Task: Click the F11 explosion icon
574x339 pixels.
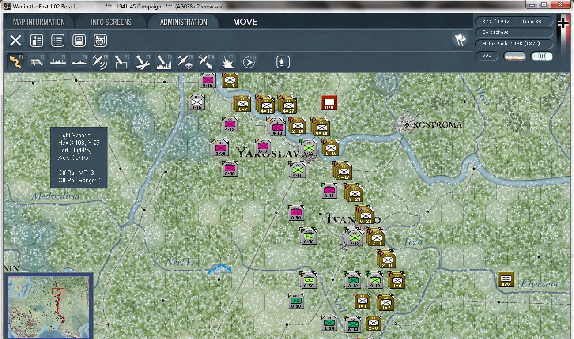Action: (x=227, y=62)
